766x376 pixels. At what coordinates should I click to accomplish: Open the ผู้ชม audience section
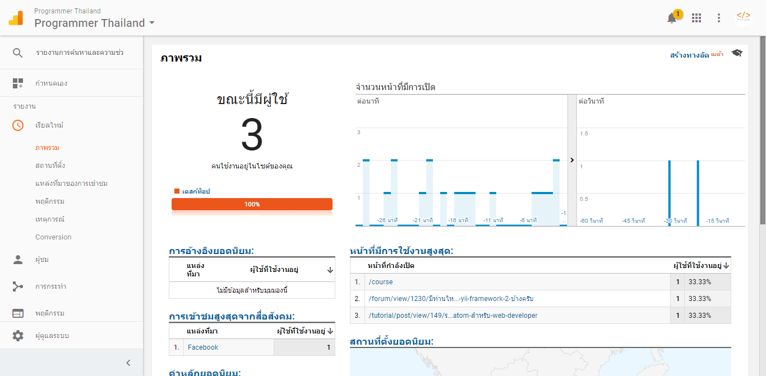(42, 260)
